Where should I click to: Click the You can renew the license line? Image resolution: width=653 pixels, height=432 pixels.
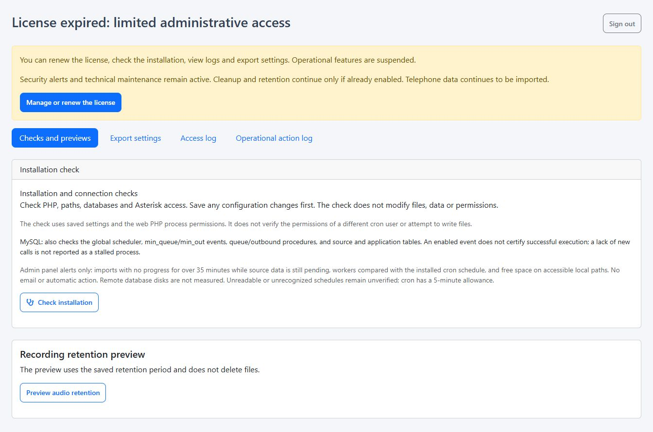click(x=218, y=60)
